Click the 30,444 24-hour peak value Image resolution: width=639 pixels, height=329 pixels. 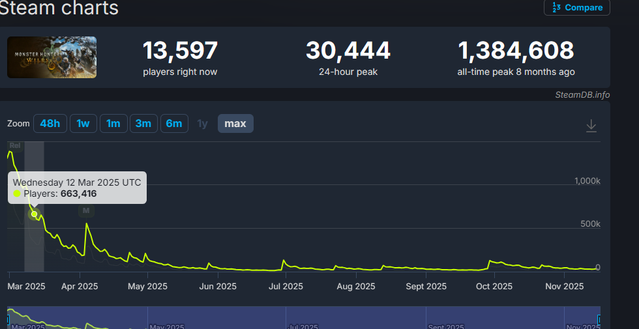pyautogui.click(x=348, y=51)
